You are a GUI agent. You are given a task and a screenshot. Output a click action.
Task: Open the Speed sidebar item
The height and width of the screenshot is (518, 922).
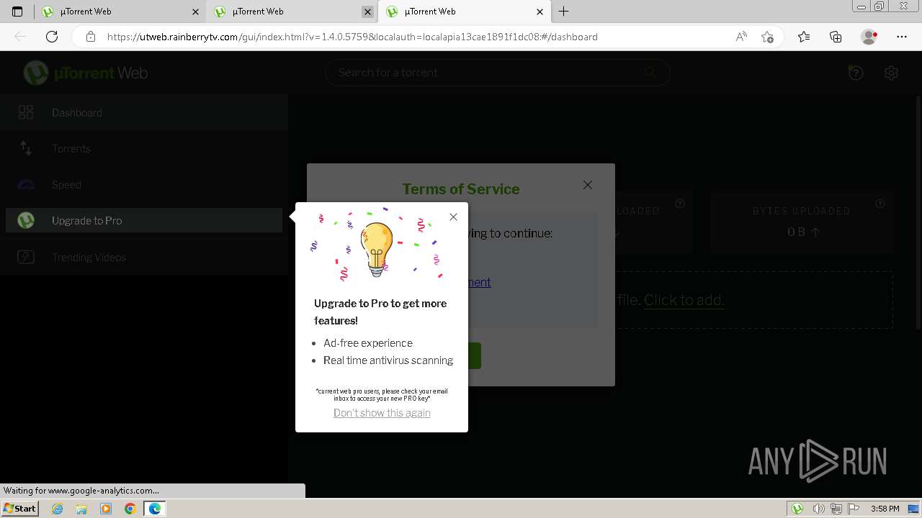[x=144, y=185]
